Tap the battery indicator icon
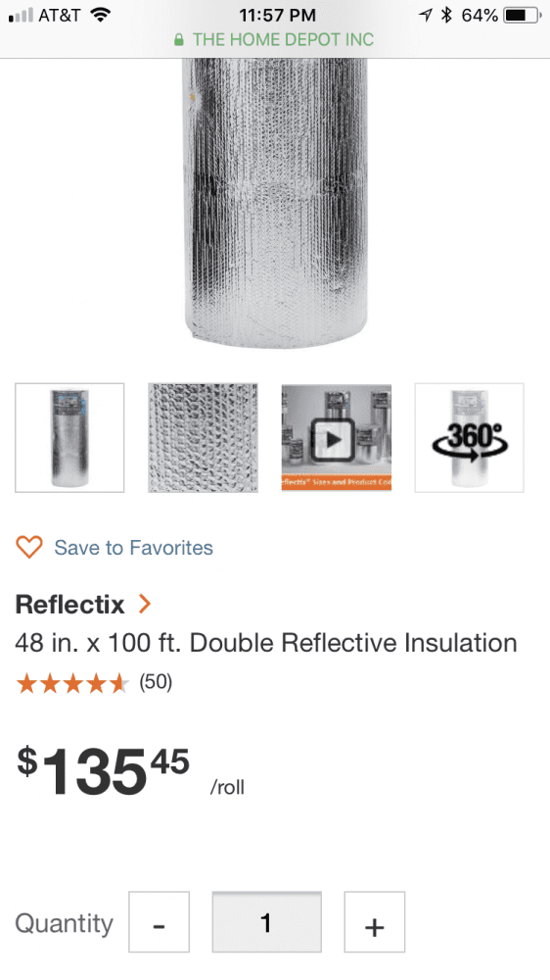 pyautogui.click(x=523, y=15)
